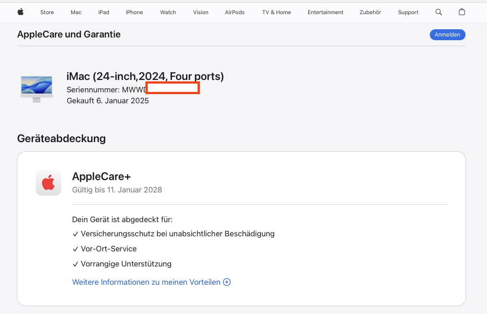The width and height of the screenshot is (487, 314).
Task: Expand Weitere Informationen zu meinen Vorteilen
Action: 151,282
